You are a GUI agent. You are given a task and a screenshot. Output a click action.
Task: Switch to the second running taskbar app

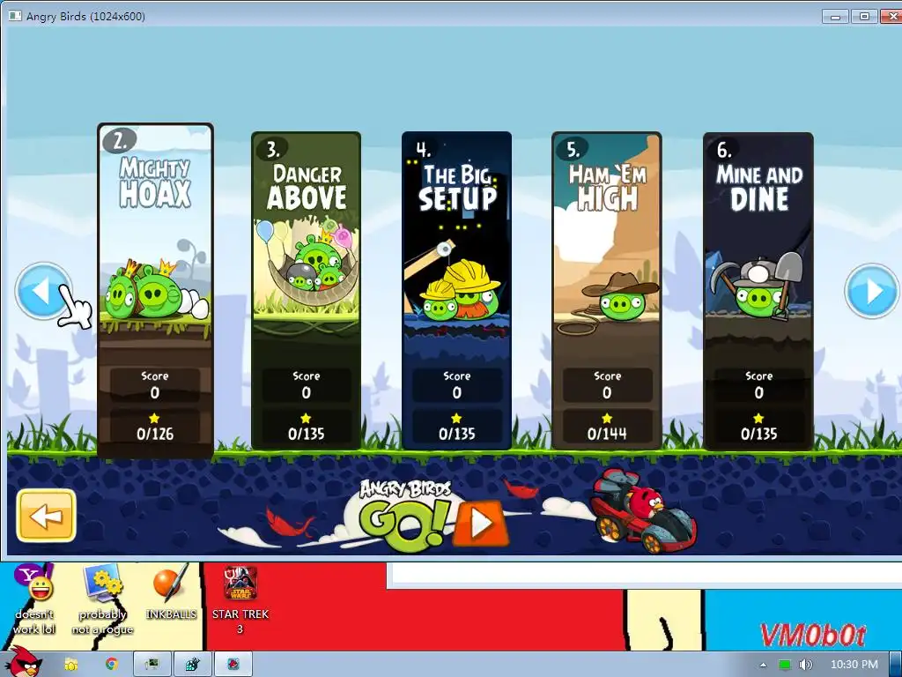(193, 665)
